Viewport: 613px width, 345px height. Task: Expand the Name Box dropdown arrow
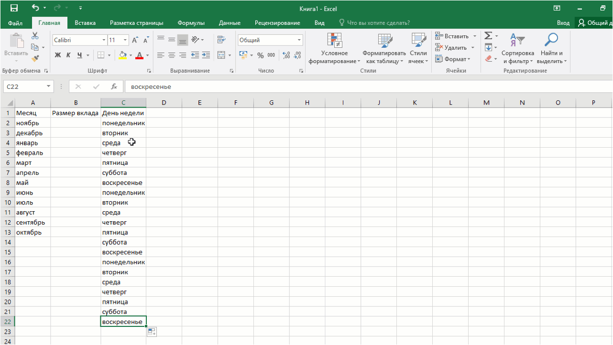(49, 86)
